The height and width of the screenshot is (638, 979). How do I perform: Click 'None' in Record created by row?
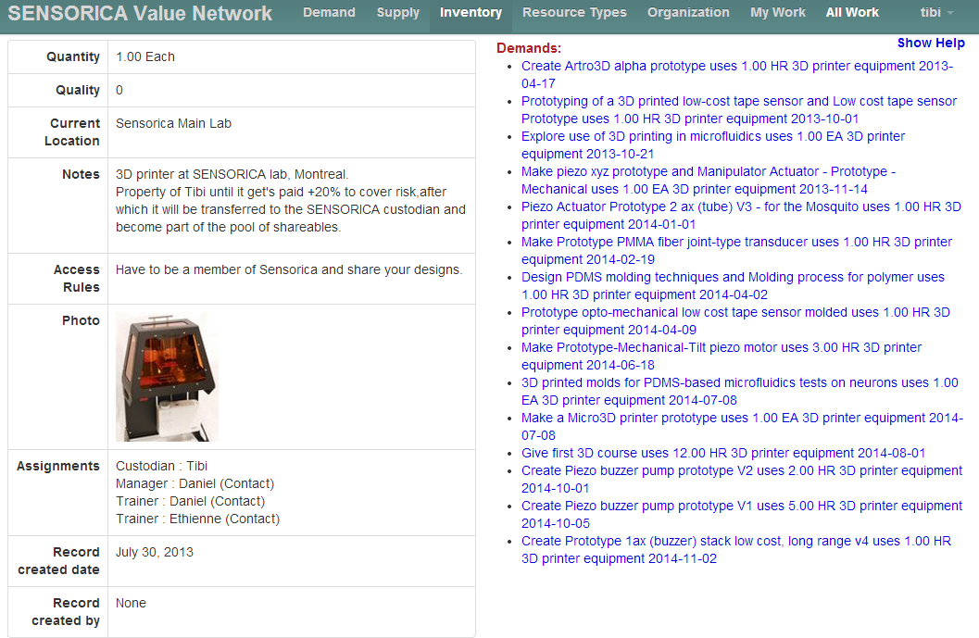coord(131,603)
